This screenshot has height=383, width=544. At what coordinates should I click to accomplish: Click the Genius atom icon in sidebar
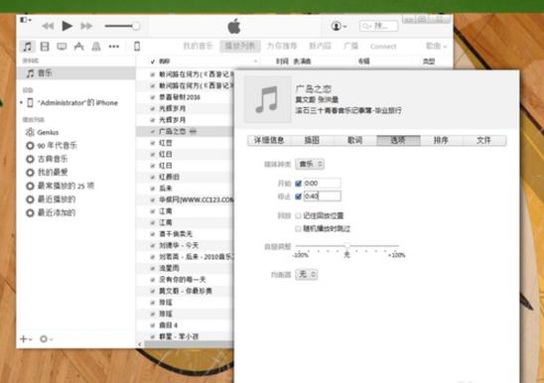(x=30, y=132)
